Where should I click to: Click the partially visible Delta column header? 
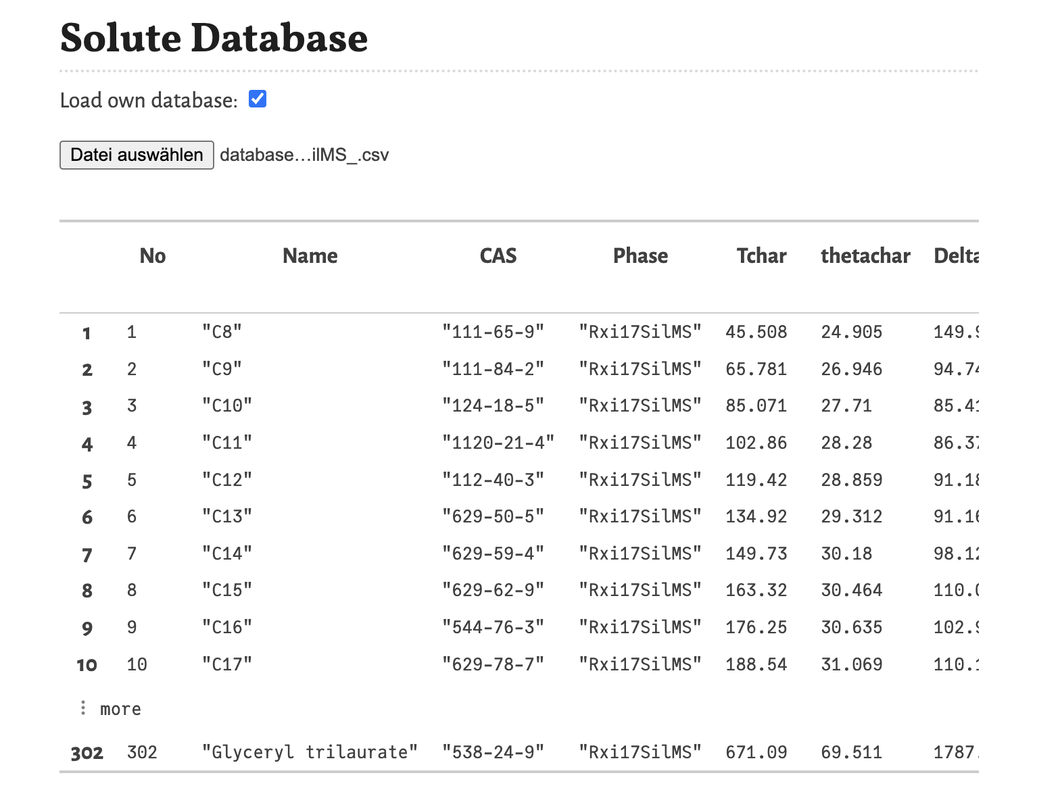click(x=956, y=255)
